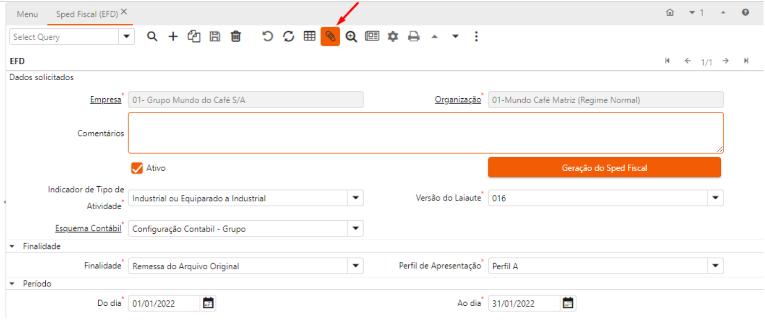The width and height of the screenshot is (765, 333).
Task: Collapse the Período section
Action: [12, 284]
